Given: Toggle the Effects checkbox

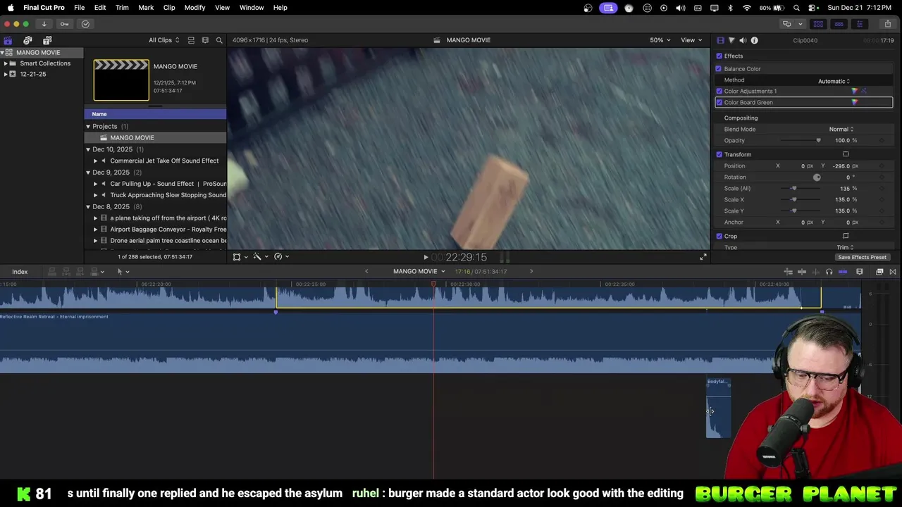Looking at the screenshot, I should coord(719,56).
